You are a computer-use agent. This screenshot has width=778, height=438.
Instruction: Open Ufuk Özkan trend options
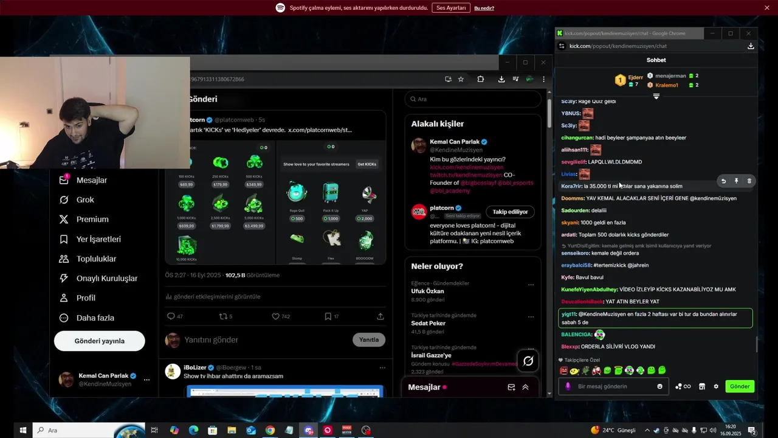tap(531, 285)
